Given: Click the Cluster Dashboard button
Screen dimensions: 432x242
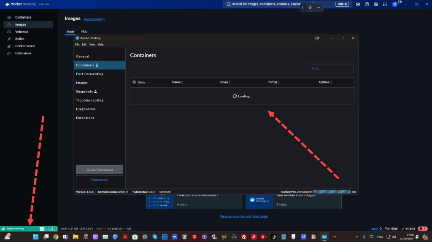Looking at the screenshot, I should (100, 169).
